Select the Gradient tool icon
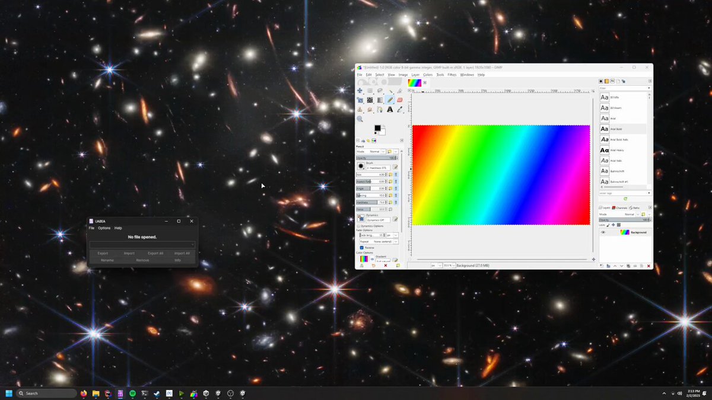The image size is (712, 400). click(x=380, y=100)
